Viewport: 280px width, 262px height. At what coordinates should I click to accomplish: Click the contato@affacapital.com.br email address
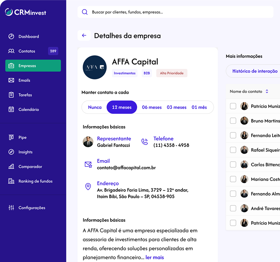coord(126,168)
